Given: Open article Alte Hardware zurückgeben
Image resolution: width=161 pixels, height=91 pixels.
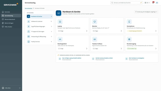Looking at the screenshot, I should [x=136, y=58].
